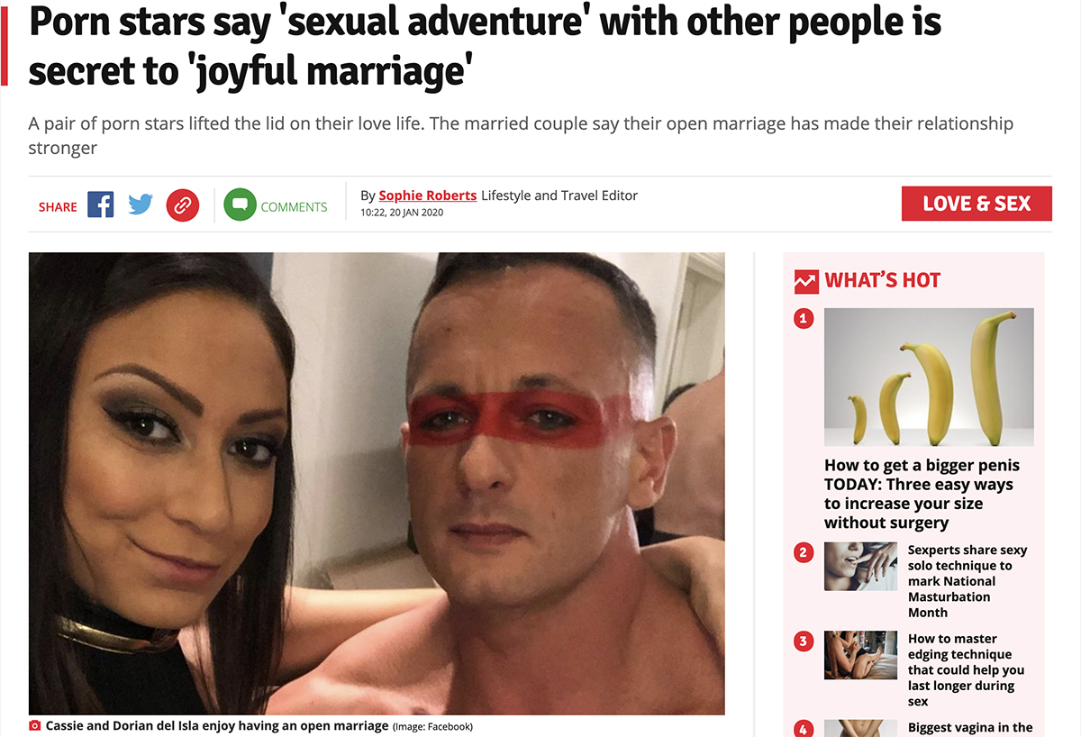
Task: Select What's Hot number 3 badge
Action: click(804, 641)
